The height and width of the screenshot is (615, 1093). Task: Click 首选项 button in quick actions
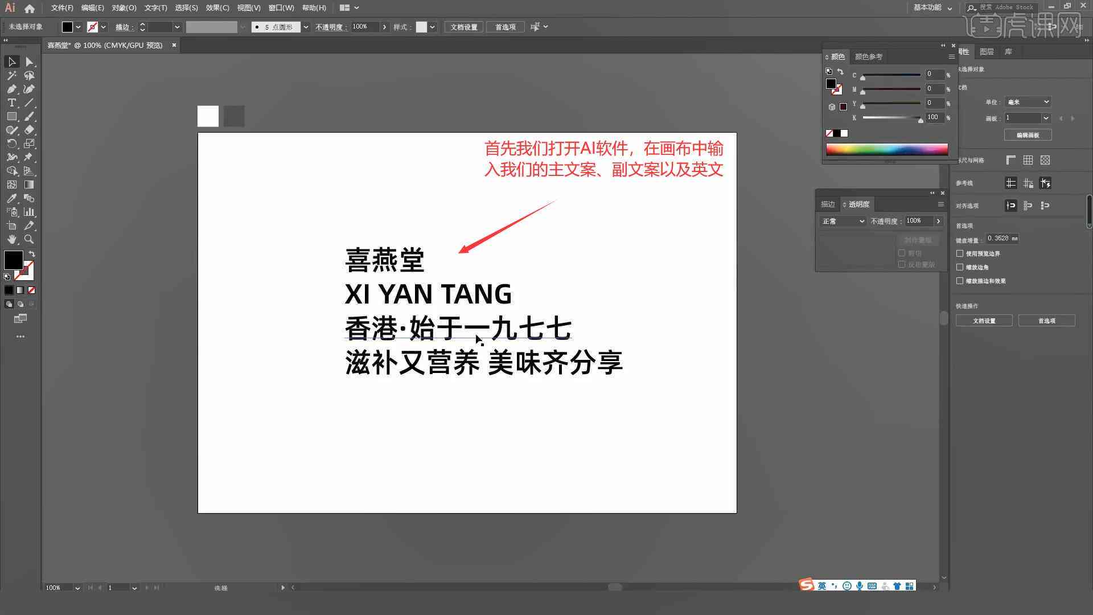tap(1046, 321)
